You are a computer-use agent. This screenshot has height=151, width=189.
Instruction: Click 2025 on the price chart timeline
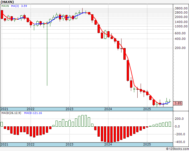(147, 109)
